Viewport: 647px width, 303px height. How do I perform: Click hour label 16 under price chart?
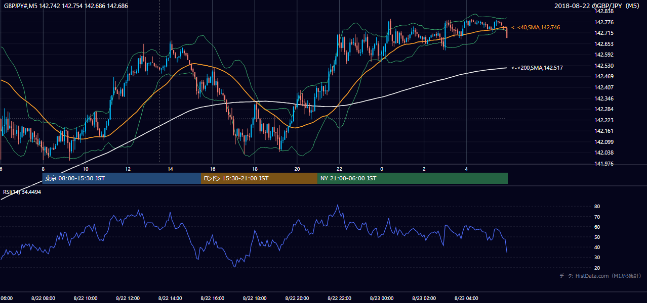click(213, 169)
